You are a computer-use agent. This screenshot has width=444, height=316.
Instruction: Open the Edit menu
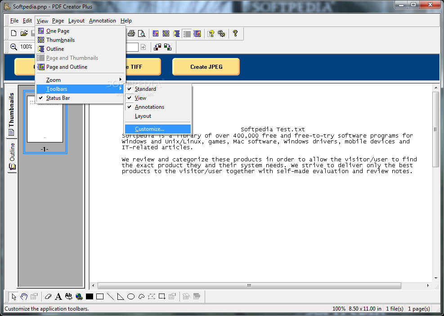27,21
